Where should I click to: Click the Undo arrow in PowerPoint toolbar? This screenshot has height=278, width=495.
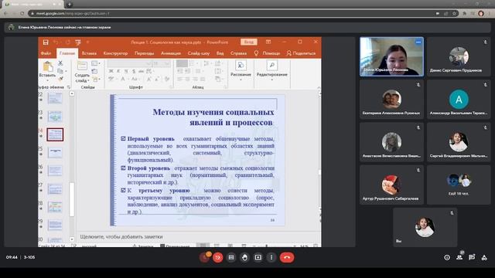56,42
